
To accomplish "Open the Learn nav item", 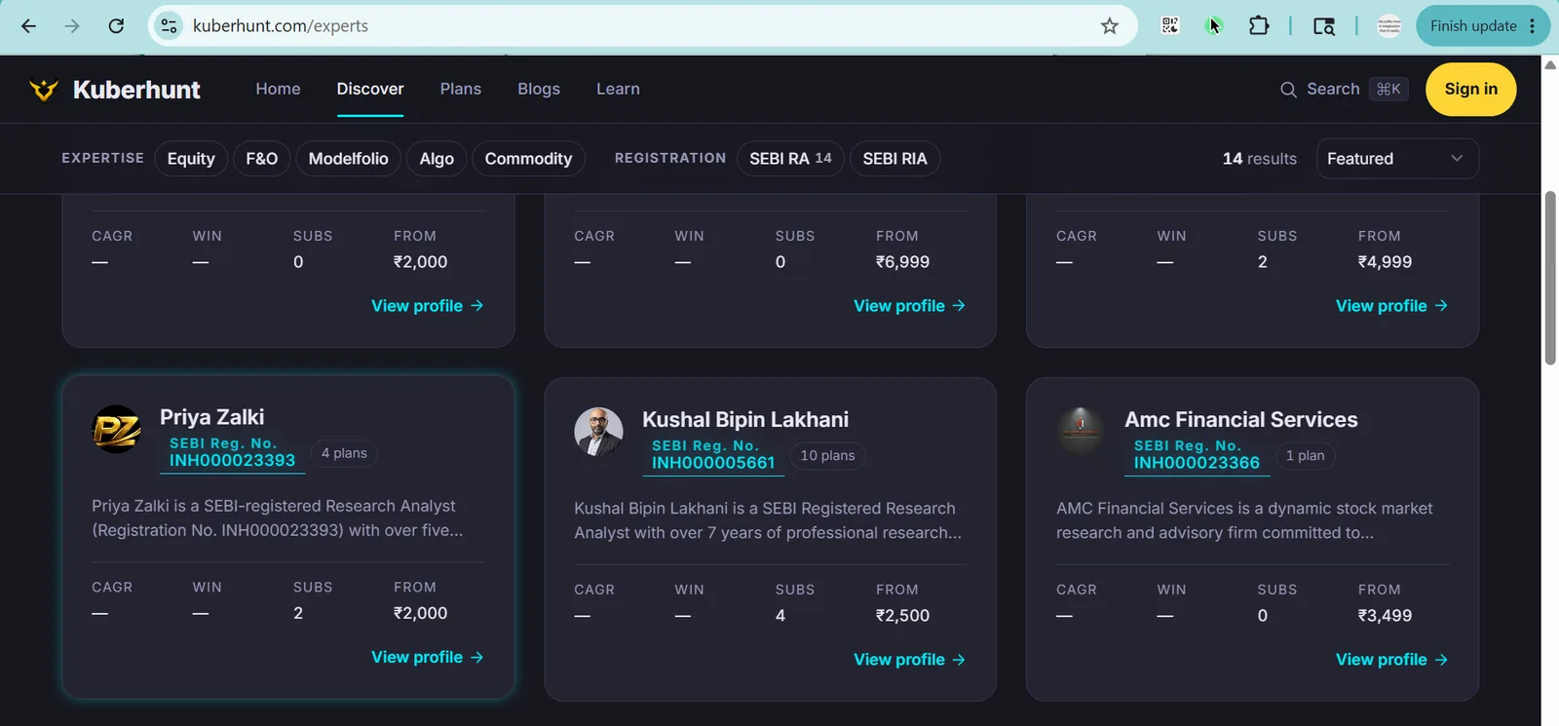I will pos(618,89).
